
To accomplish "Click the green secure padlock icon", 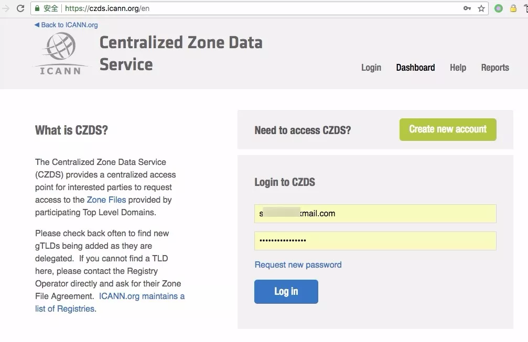I will coord(37,8).
